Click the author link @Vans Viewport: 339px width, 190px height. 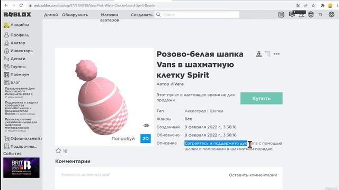tap(177, 84)
